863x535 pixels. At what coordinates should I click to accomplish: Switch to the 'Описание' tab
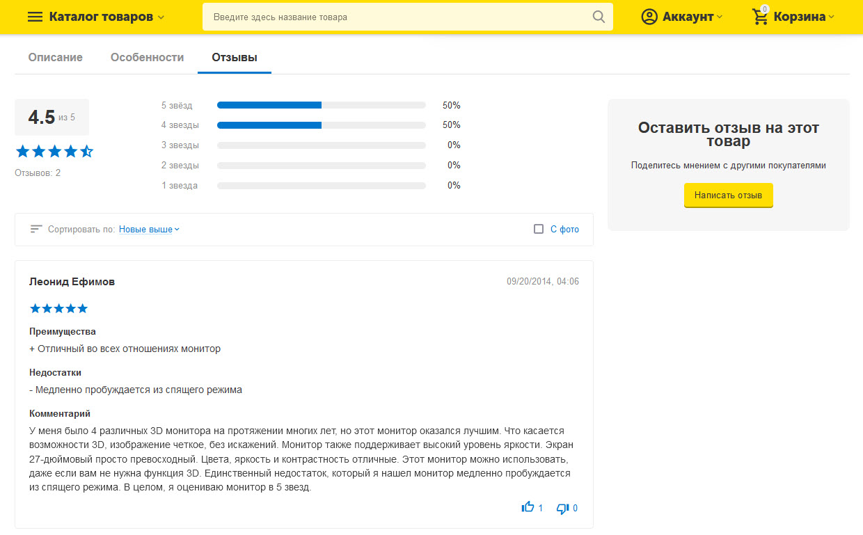(x=56, y=57)
